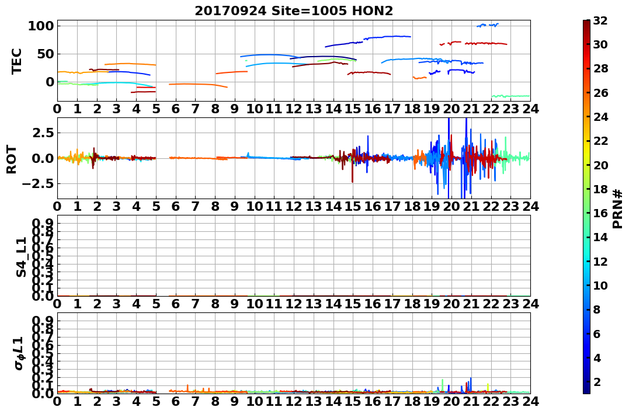
Task: Click hour 15 tick under the S4_L1 panel
Action: (353, 304)
